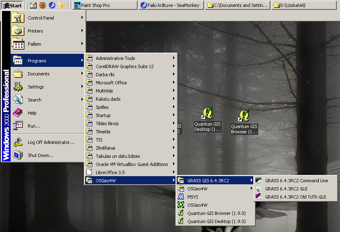Click the Printers icon in Start menu

click(x=18, y=31)
